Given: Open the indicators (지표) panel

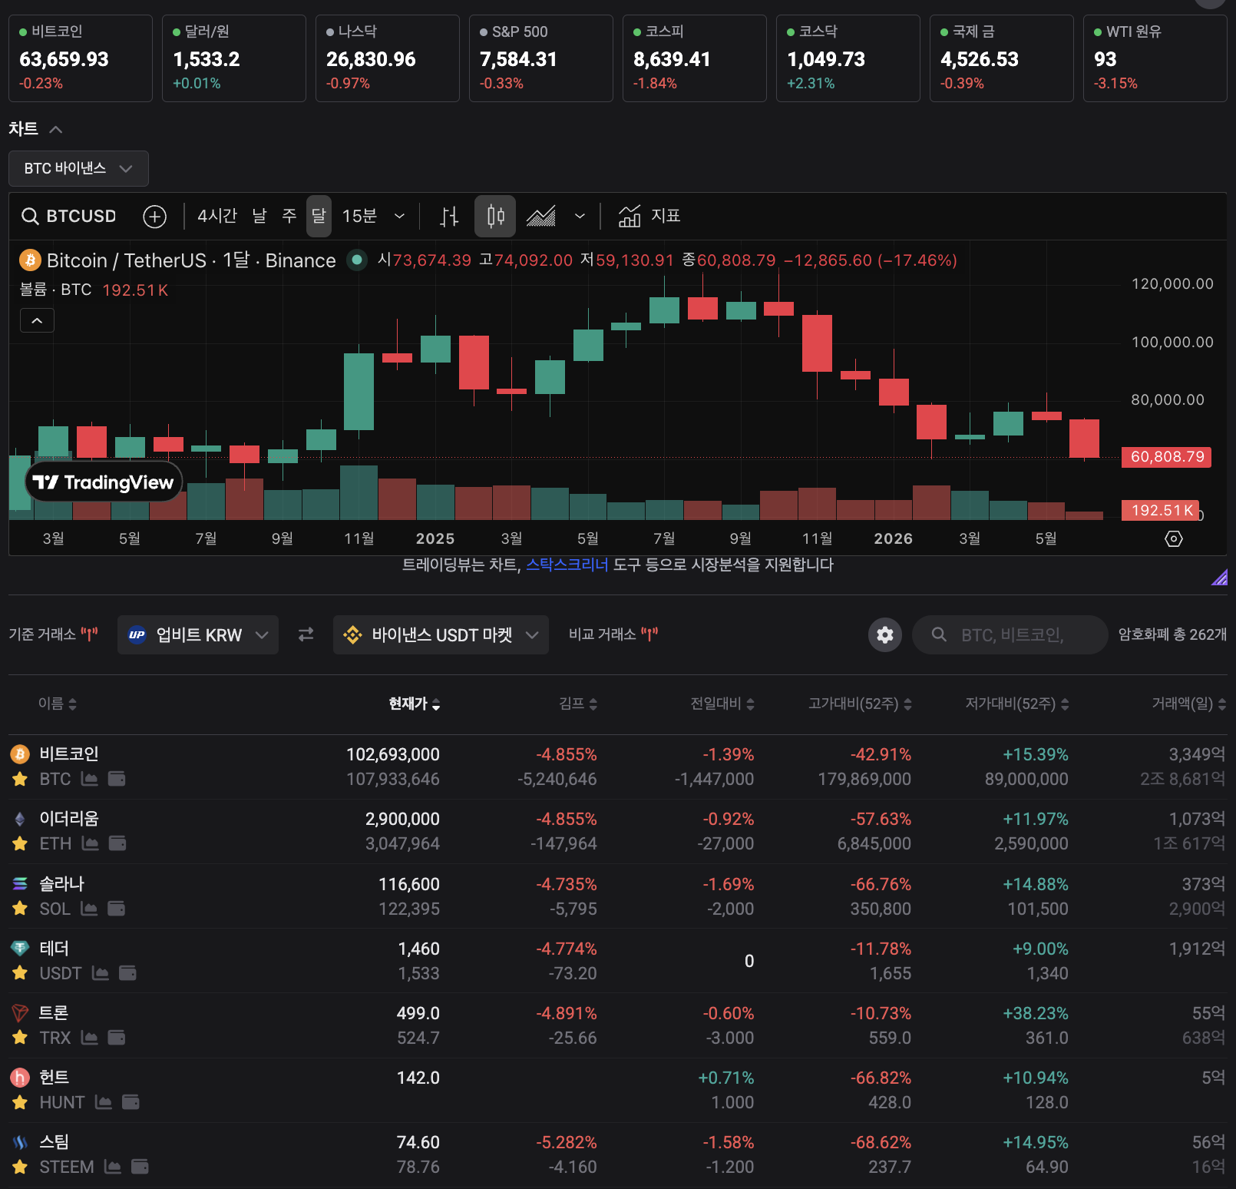Looking at the screenshot, I should click(649, 217).
